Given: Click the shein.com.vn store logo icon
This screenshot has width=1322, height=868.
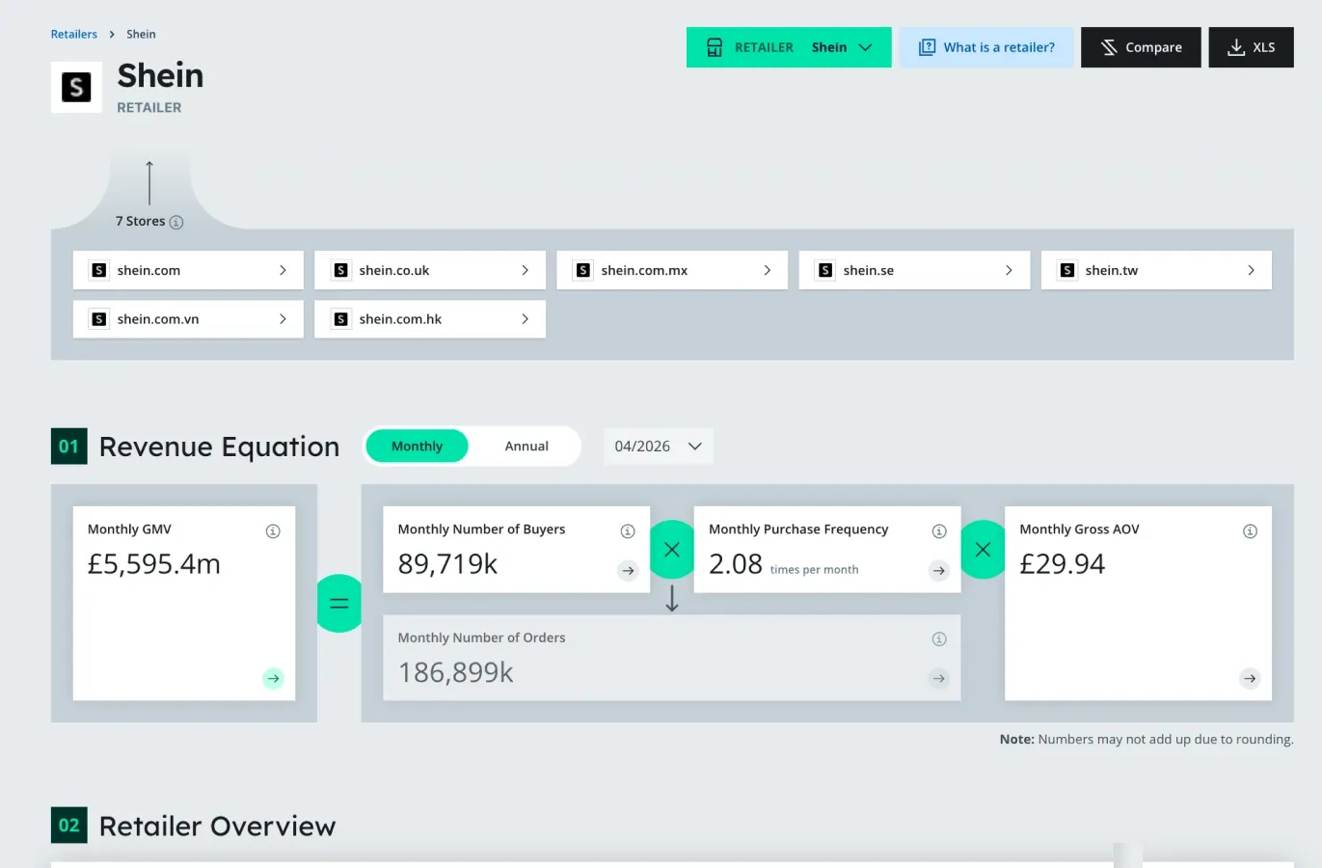Looking at the screenshot, I should (x=98, y=319).
